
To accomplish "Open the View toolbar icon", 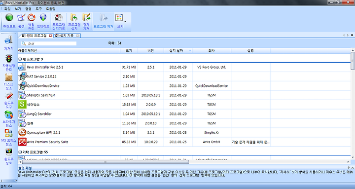I will [x=119, y=17].
